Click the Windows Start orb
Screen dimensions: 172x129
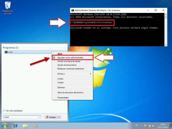pyautogui.click(x=5, y=126)
